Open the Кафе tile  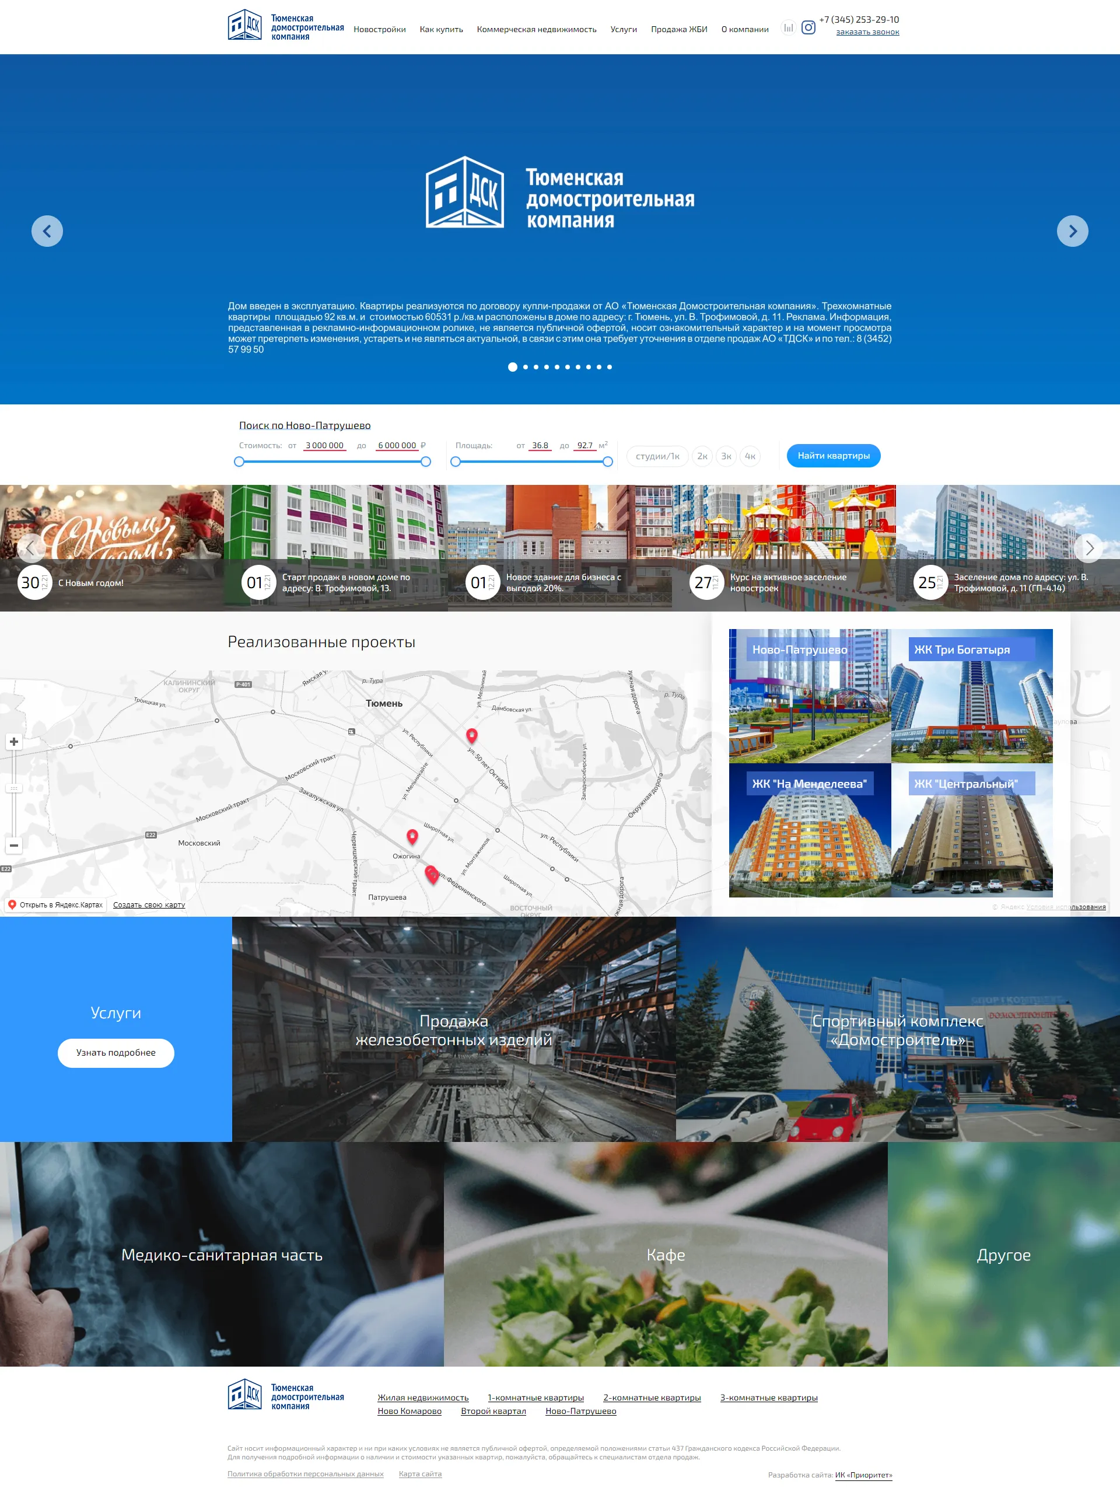666,1255
